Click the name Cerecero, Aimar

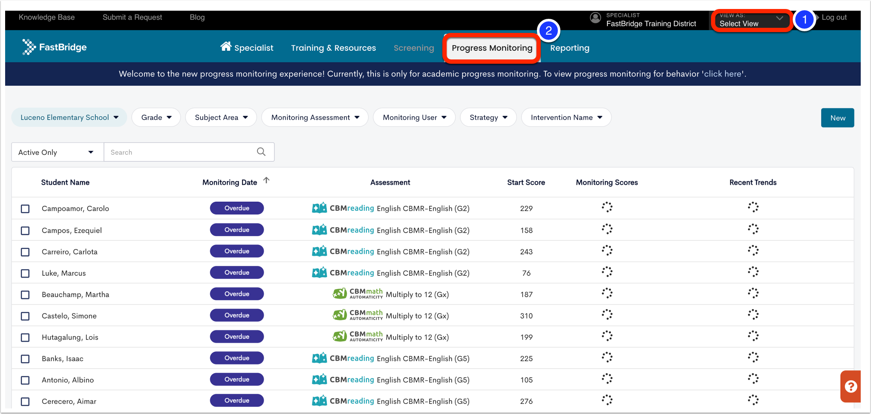(69, 401)
